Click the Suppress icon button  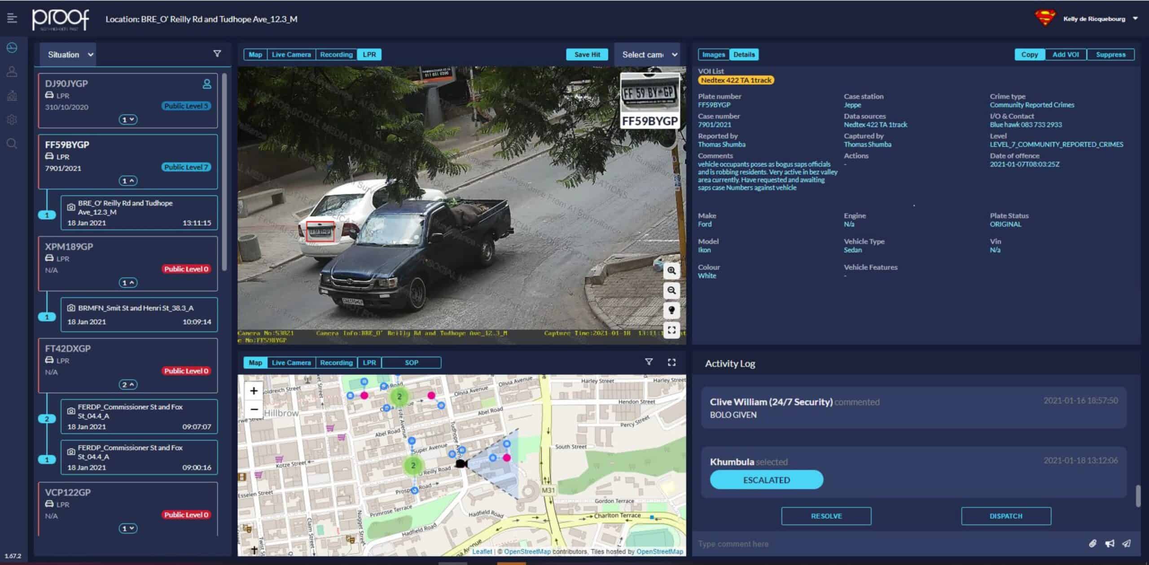tap(1111, 54)
